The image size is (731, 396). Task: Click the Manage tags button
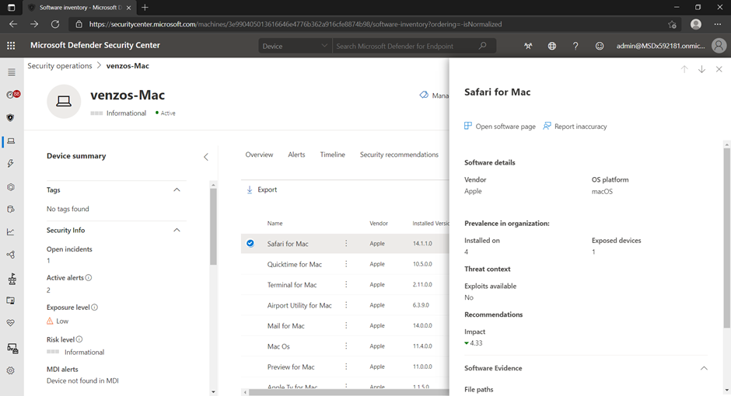(434, 95)
